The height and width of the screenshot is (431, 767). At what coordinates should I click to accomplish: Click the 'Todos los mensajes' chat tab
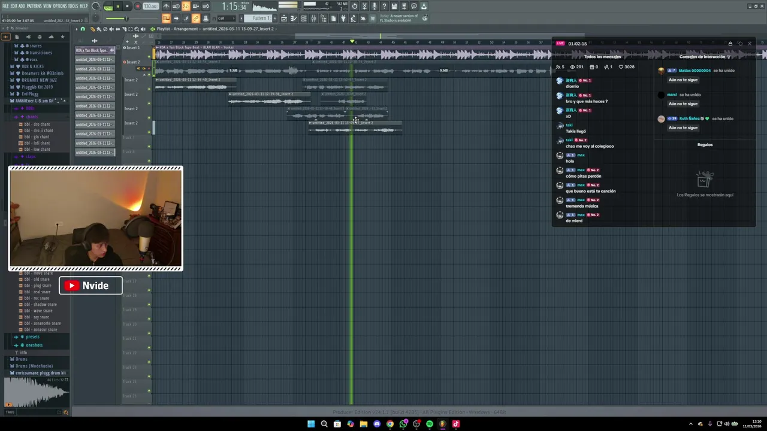pos(602,57)
